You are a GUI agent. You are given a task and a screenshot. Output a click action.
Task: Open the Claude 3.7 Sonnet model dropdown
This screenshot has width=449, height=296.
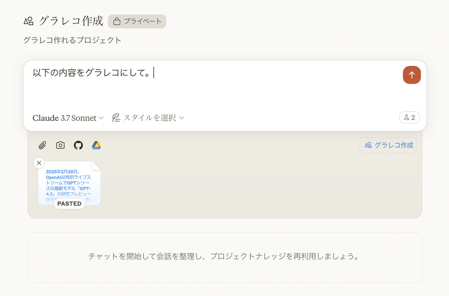pos(64,118)
